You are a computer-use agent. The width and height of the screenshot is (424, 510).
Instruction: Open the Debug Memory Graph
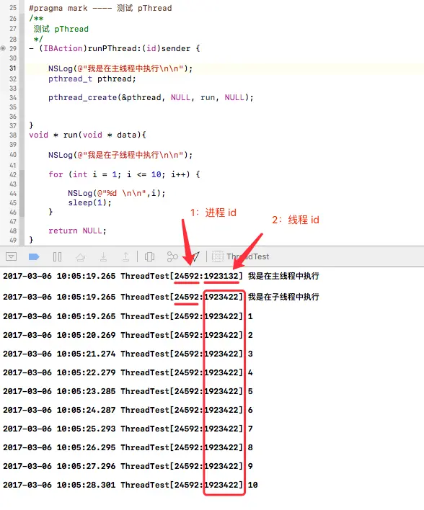[172, 257]
